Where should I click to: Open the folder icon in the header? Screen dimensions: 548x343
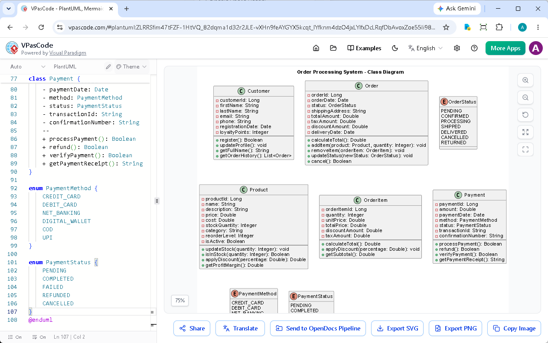tap(333, 48)
